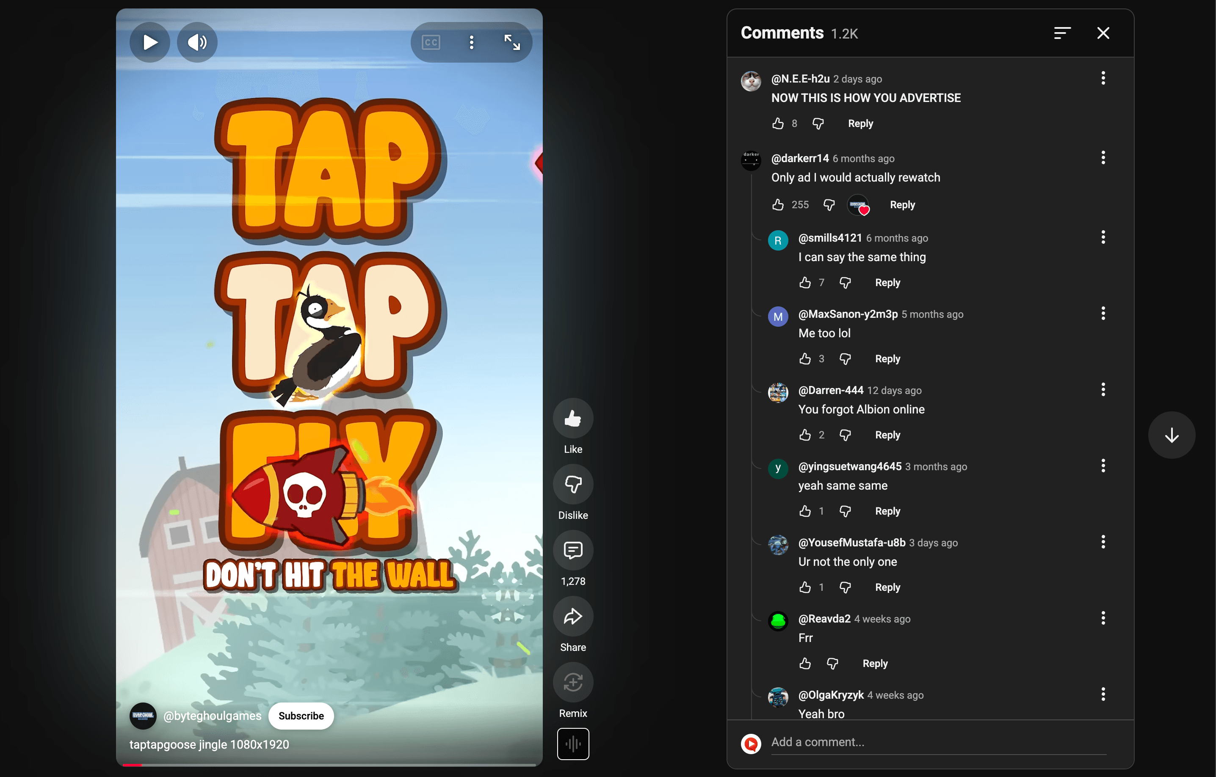
Task: Open options for @darkerr14's comment
Action: 1103,157
